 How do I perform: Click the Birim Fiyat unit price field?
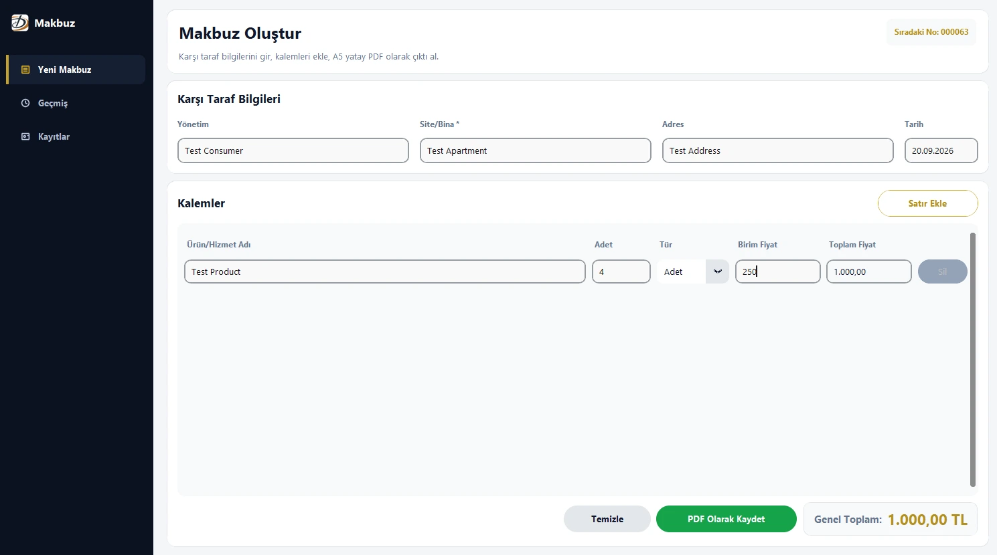[x=777, y=271]
